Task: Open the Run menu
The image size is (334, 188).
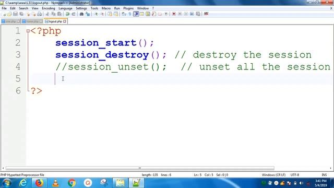Action: (117, 8)
